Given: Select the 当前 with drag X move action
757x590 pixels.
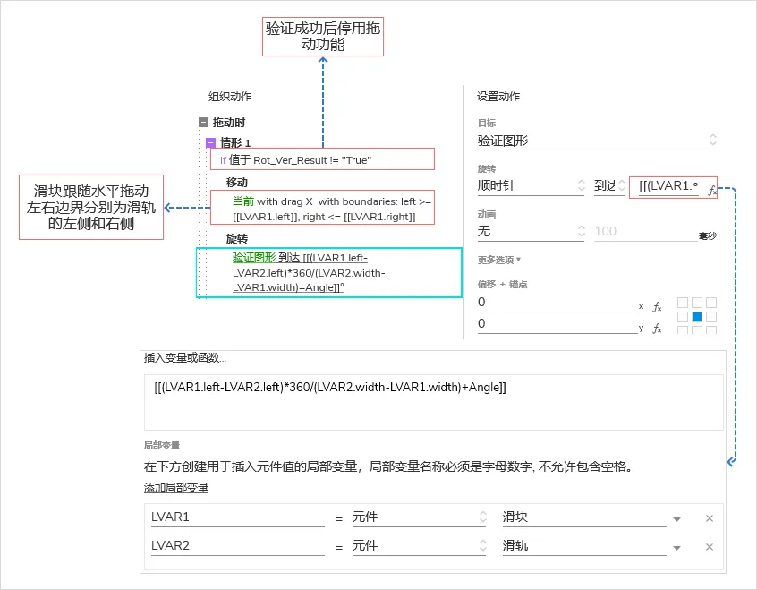Looking at the screenshot, I should point(322,209).
